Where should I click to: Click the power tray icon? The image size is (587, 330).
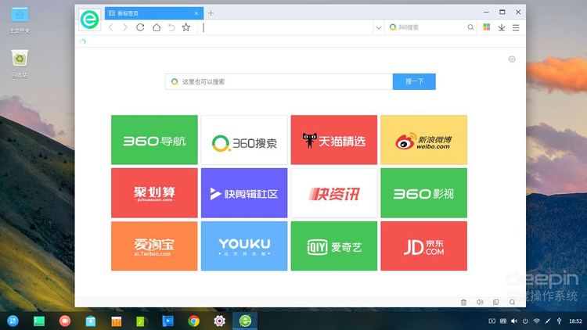click(x=526, y=321)
